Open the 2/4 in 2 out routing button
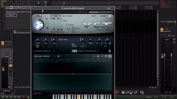This screenshot has width=177, height=99. pos(27,7)
